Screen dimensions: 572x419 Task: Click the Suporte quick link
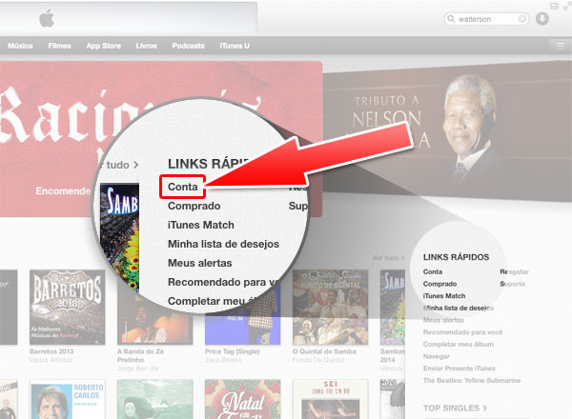pyautogui.click(x=513, y=284)
